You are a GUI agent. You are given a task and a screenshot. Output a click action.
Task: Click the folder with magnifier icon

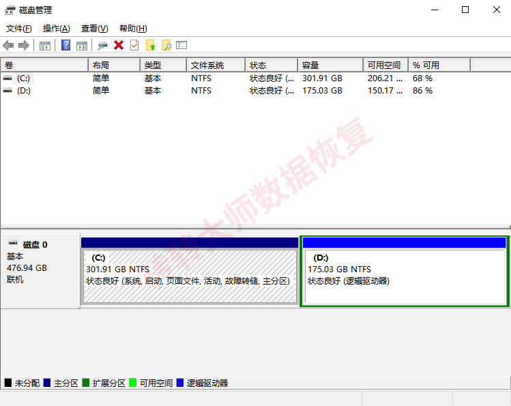[166, 45]
